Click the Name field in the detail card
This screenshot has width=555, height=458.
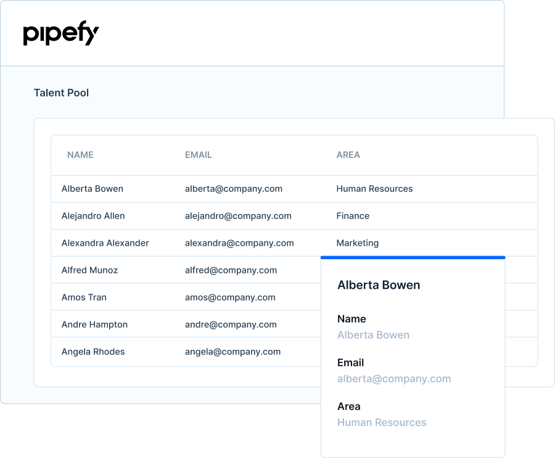(373, 335)
